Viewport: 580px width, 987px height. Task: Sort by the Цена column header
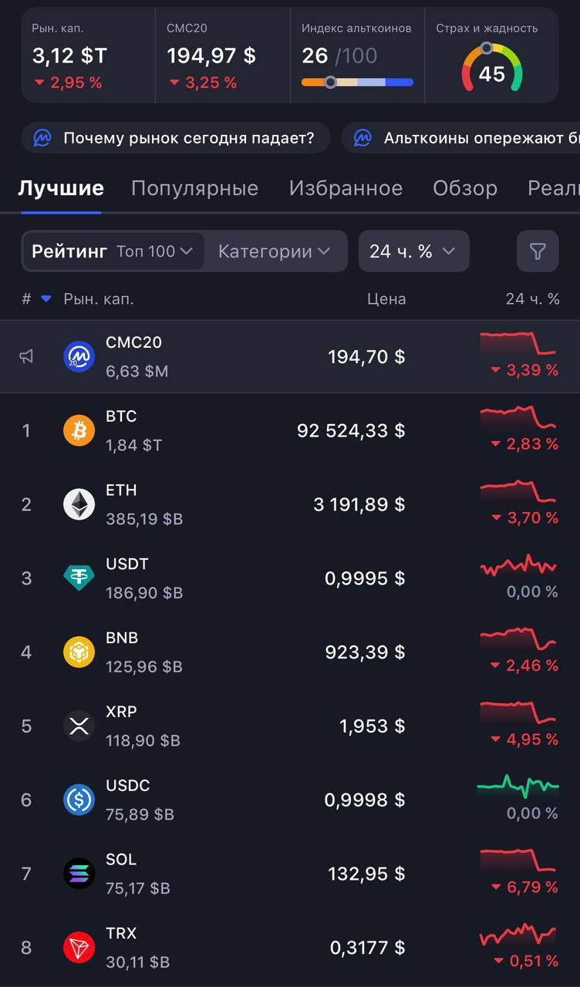386,299
